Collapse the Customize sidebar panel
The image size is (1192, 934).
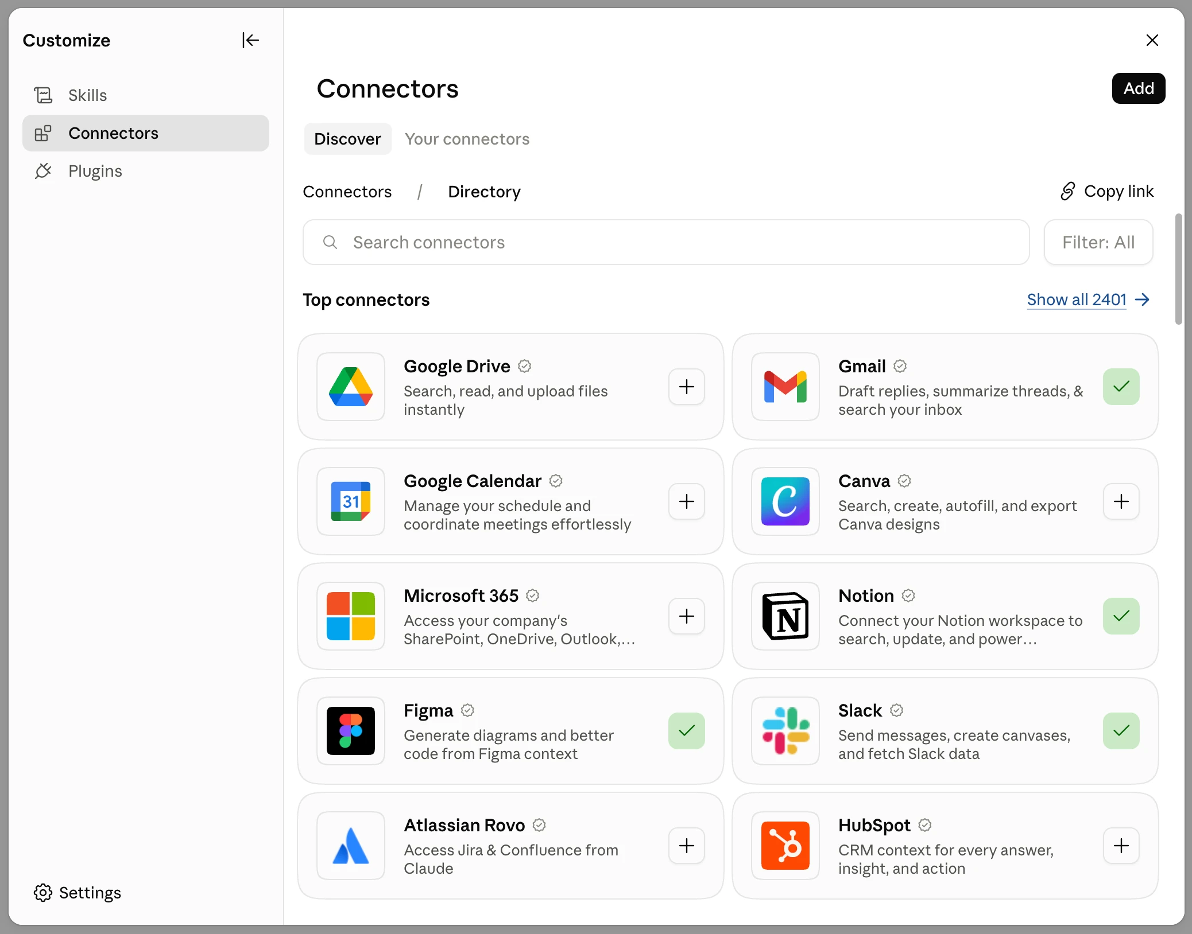coord(250,40)
